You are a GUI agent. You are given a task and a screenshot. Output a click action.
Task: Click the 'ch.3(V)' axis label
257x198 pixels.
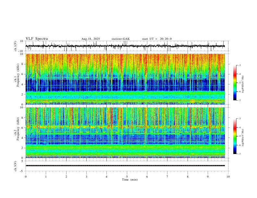click(16, 166)
